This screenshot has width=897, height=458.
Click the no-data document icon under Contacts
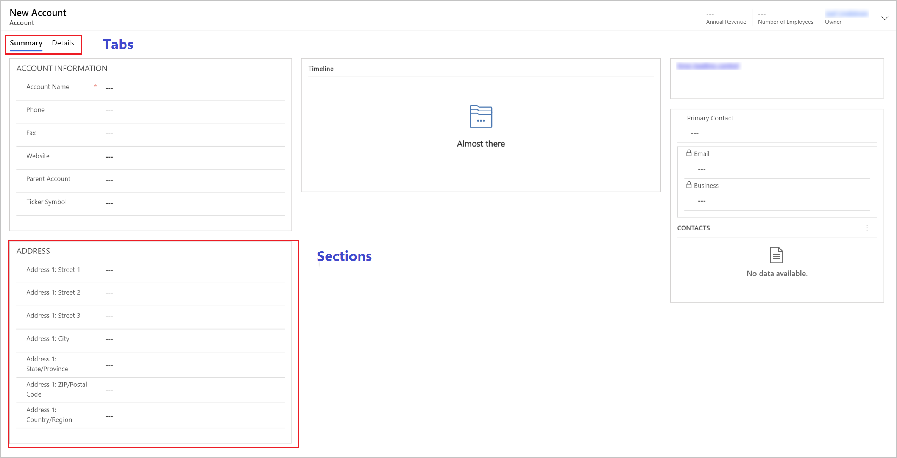coord(777,255)
